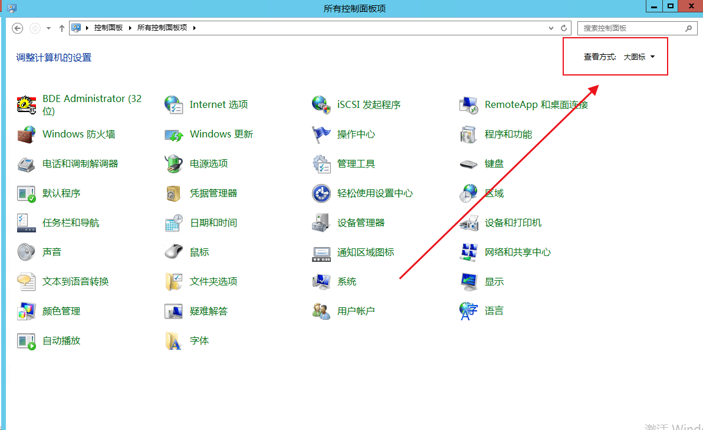The height and width of the screenshot is (430, 703).
Task: Open the 显示 monitor icon
Action: click(x=468, y=281)
